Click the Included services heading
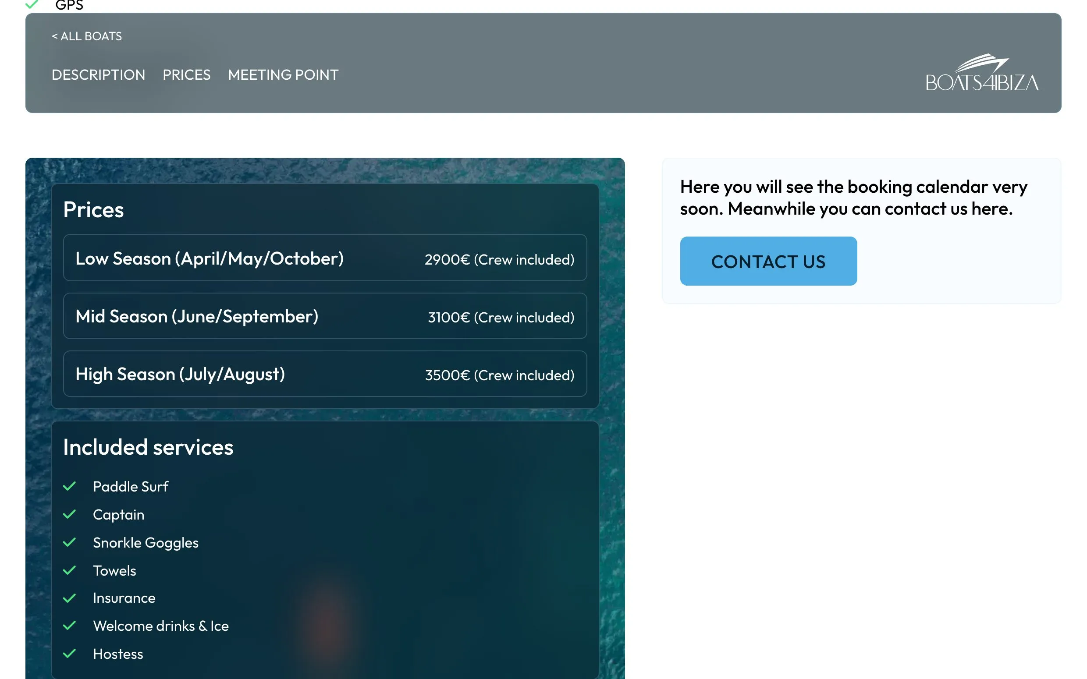The height and width of the screenshot is (679, 1087). coord(148,447)
